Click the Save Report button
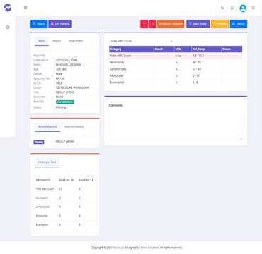 198,24
